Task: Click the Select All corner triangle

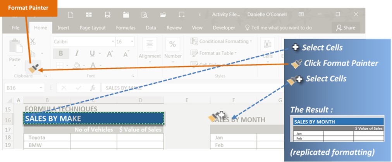Action: (10, 101)
